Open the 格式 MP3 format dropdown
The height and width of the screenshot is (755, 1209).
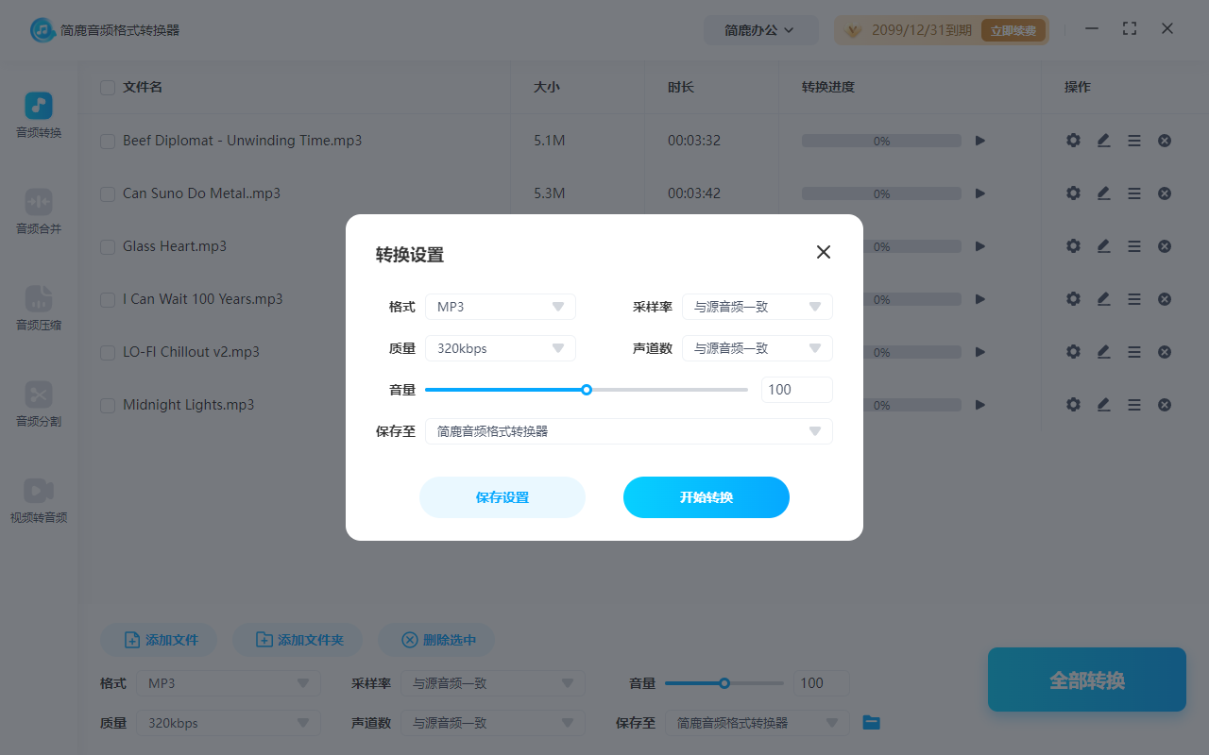(x=500, y=306)
